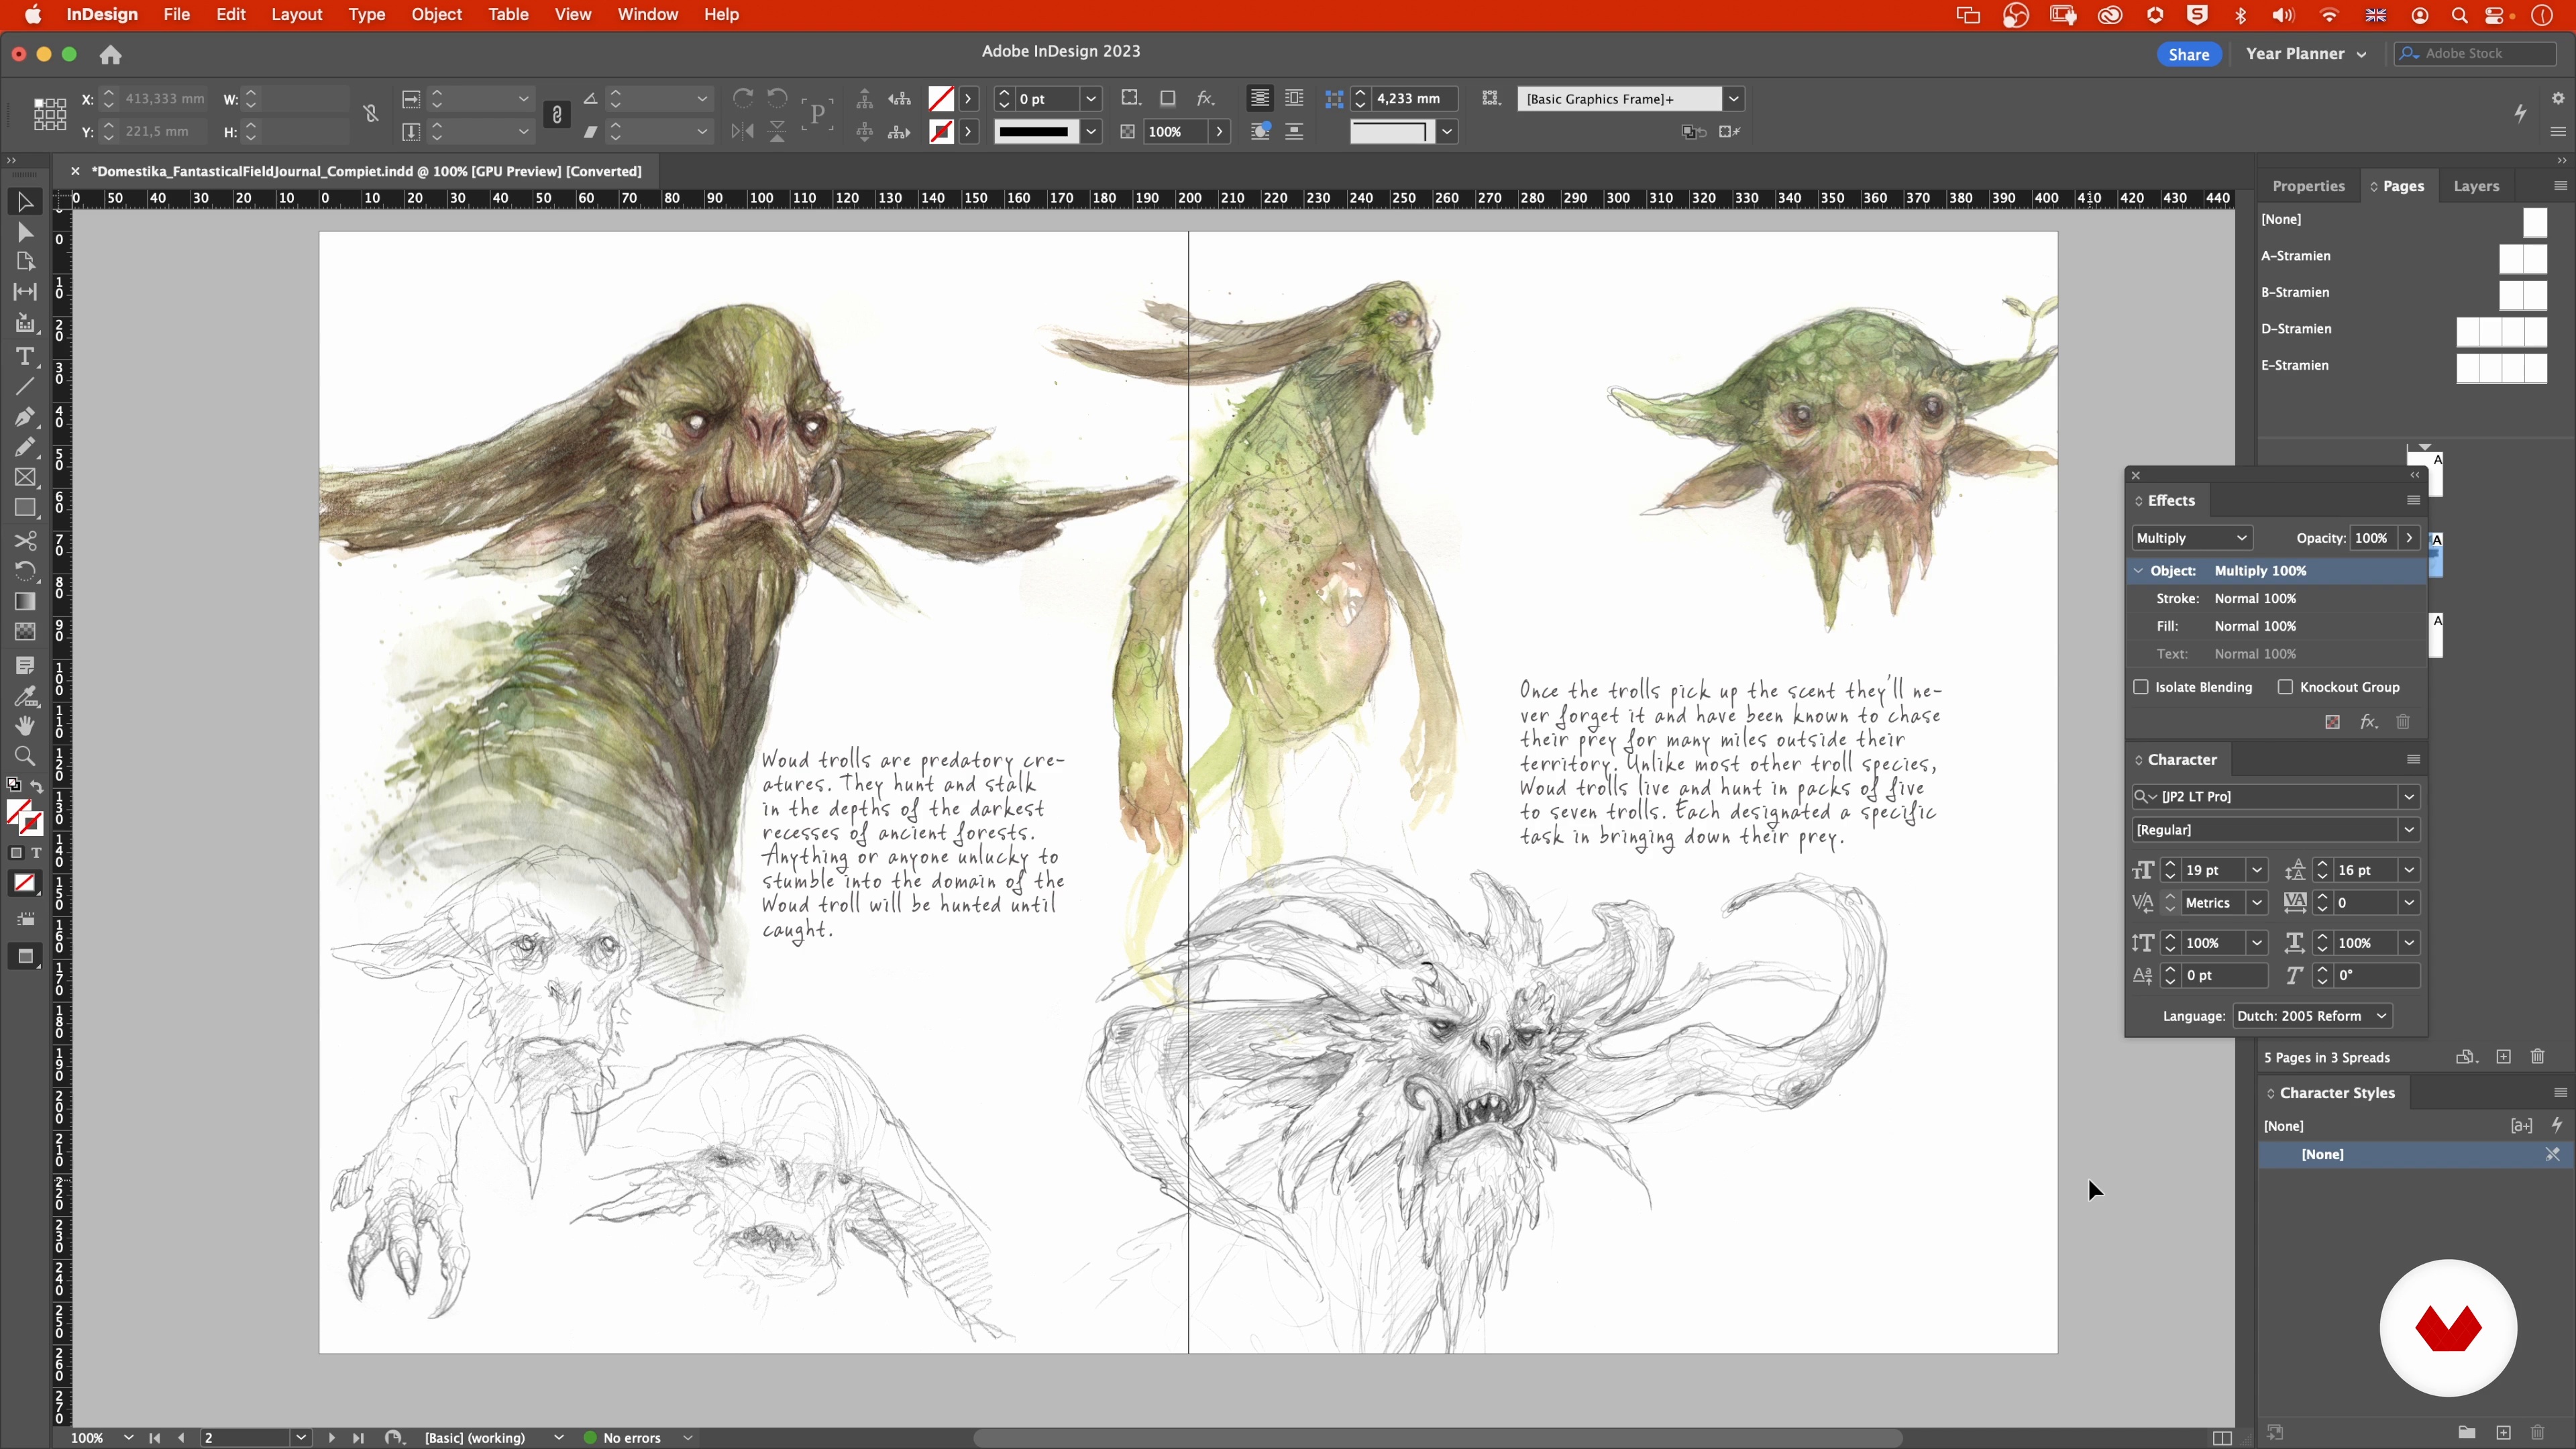The image size is (2576, 1449).
Task: Select the Zoom tool
Action: point(25,756)
